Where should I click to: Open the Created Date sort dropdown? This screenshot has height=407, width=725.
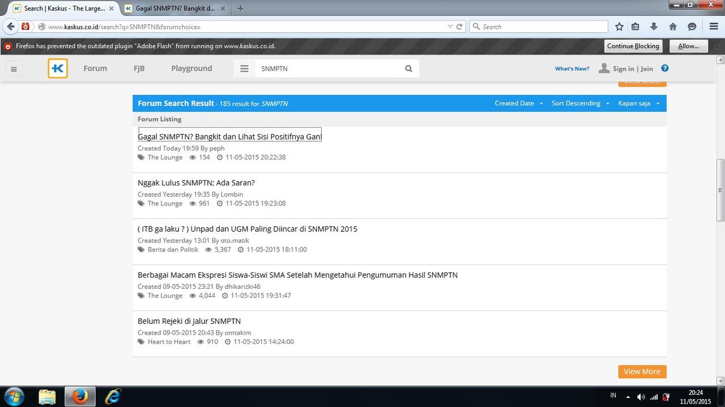click(x=519, y=103)
